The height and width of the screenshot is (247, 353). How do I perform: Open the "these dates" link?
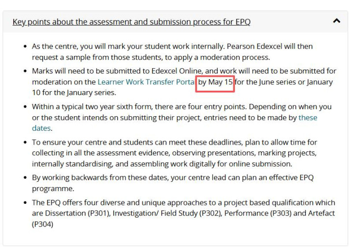pyautogui.click(x=307, y=118)
